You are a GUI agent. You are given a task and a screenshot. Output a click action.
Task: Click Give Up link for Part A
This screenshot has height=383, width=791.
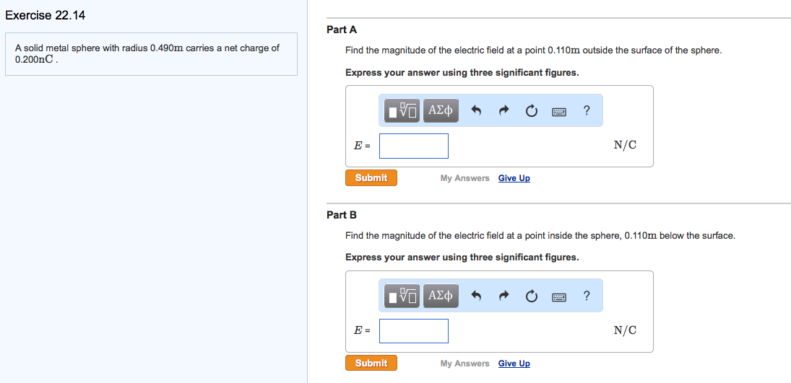pos(514,178)
